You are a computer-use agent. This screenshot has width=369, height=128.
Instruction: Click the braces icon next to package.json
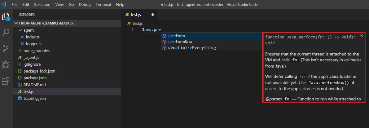tap(20, 78)
